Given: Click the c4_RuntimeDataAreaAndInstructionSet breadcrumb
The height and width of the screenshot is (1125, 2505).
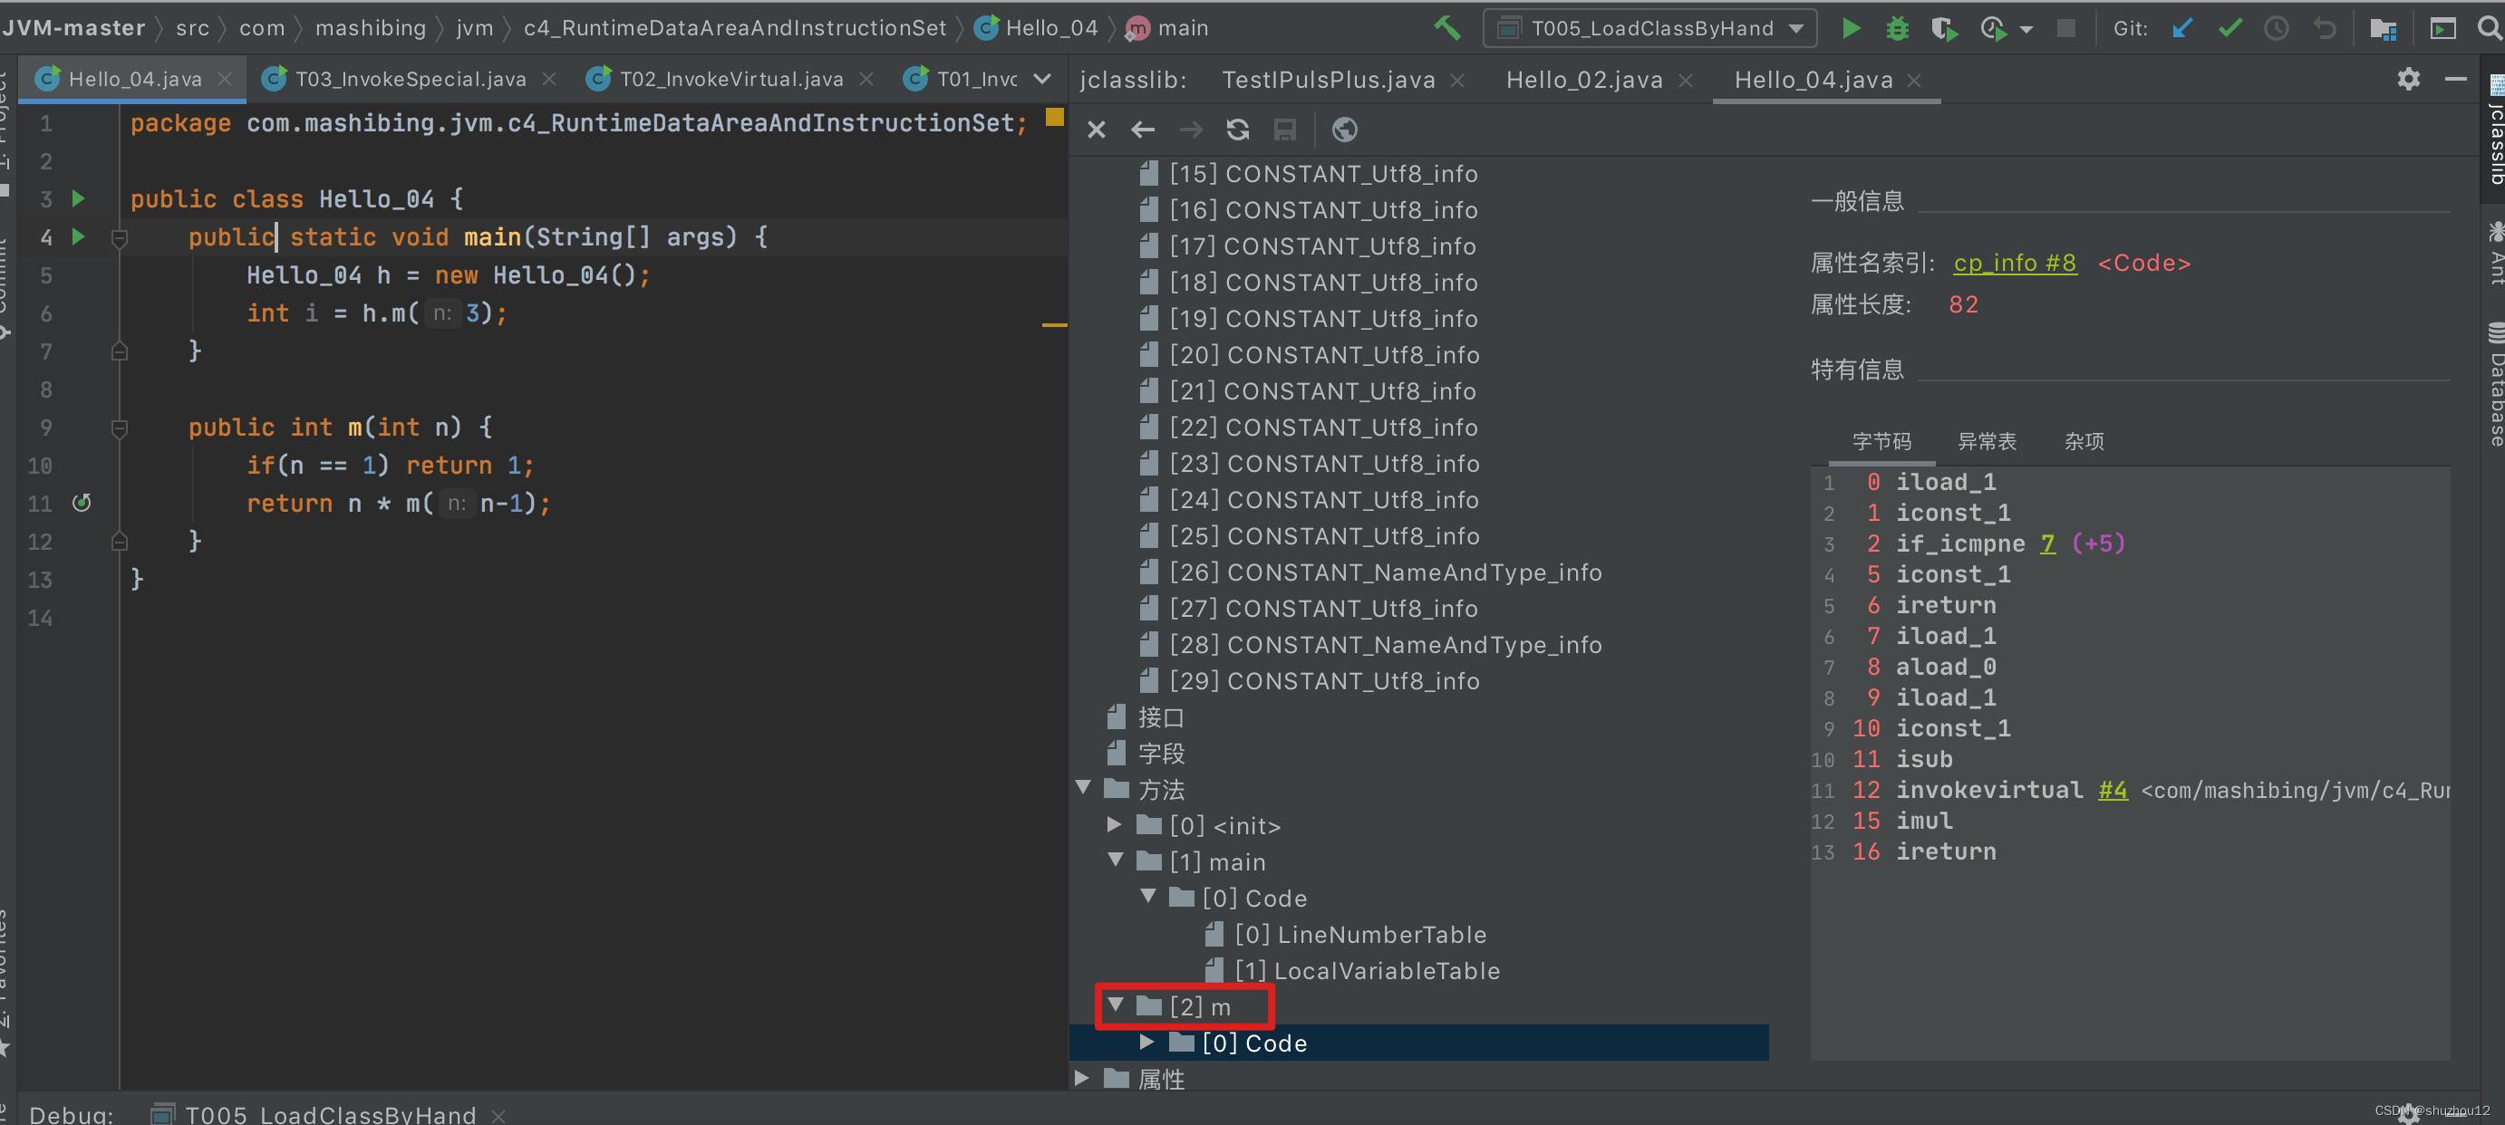Looking at the screenshot, I should click(734, 28).
